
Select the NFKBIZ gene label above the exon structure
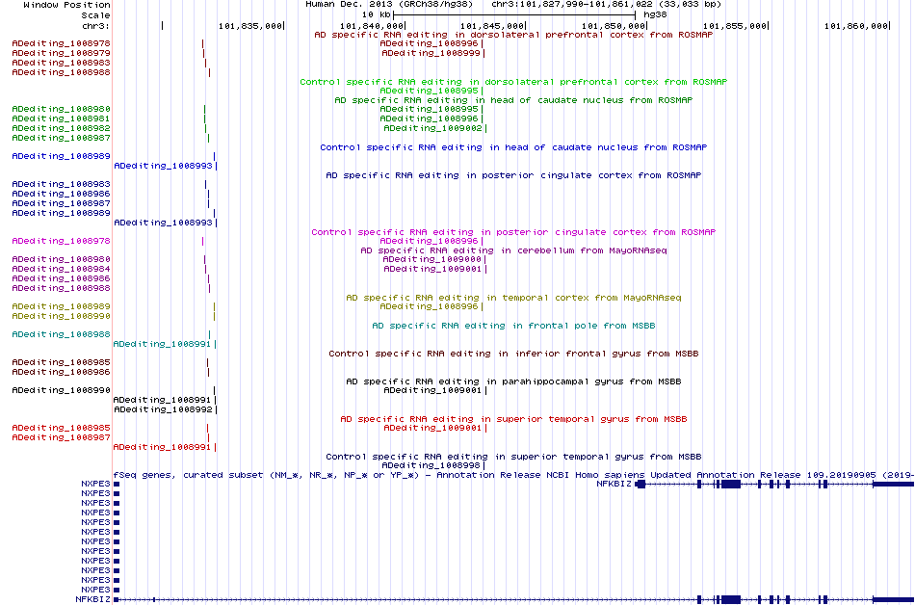coord(614,484)
